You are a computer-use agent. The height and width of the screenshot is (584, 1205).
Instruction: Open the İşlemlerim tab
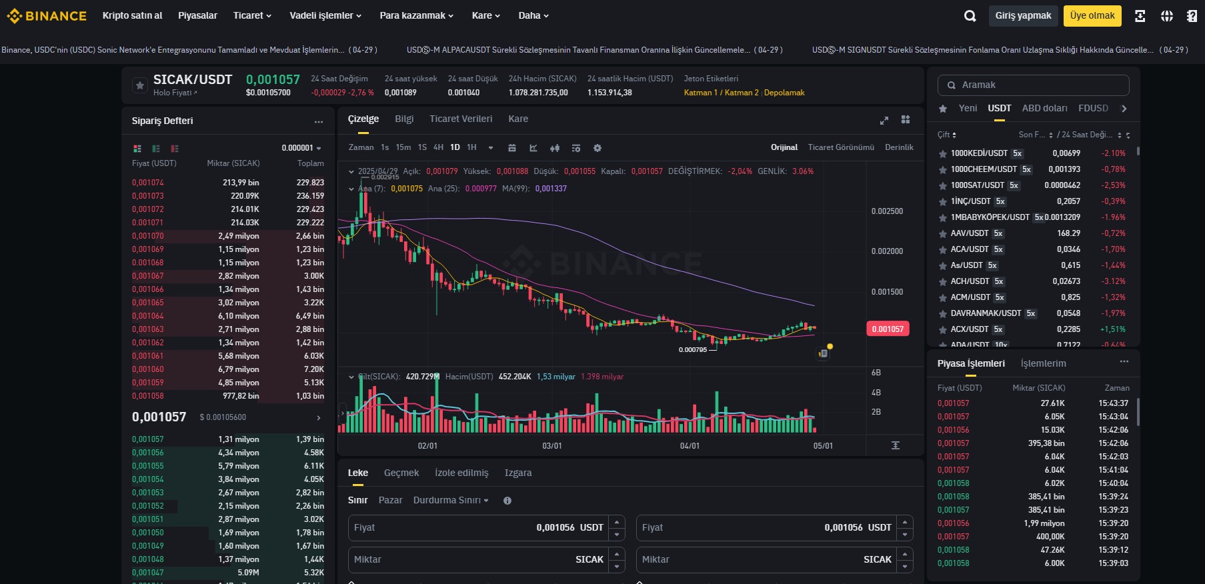(1043, 363)
